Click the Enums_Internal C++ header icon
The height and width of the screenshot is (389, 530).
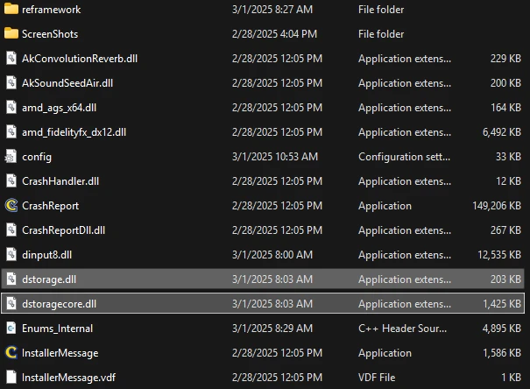(11, 329)
